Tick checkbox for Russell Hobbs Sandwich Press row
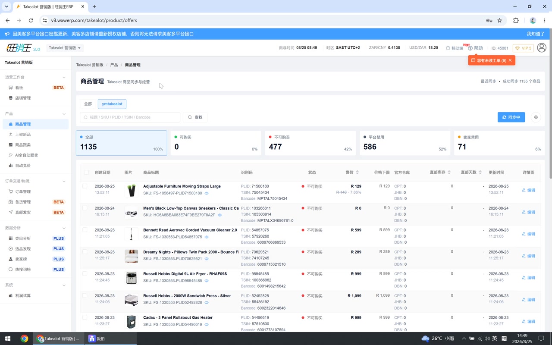The height and width of the screenshot is (345, 552). pos(85,296)
